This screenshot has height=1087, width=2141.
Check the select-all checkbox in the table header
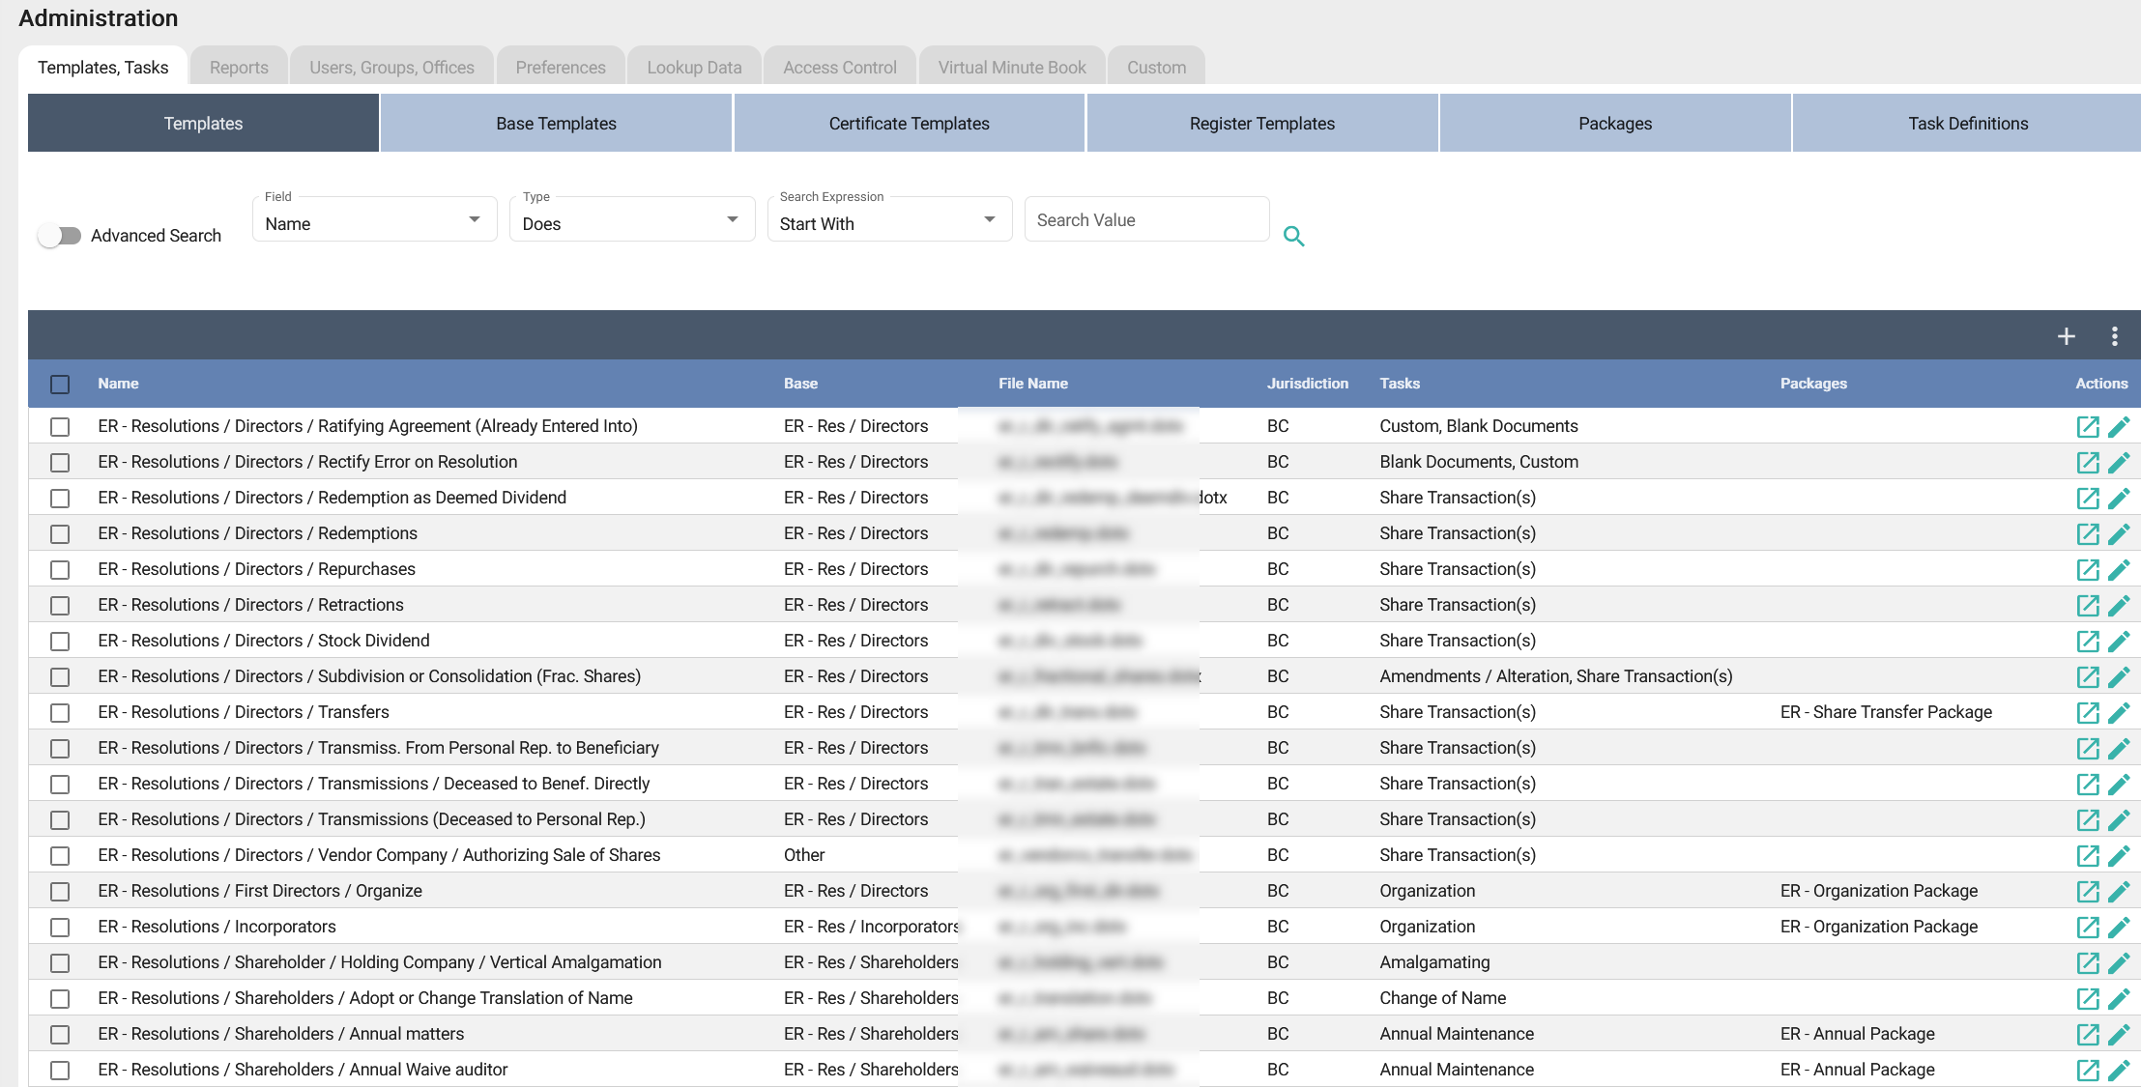click(x=60, y=384)
